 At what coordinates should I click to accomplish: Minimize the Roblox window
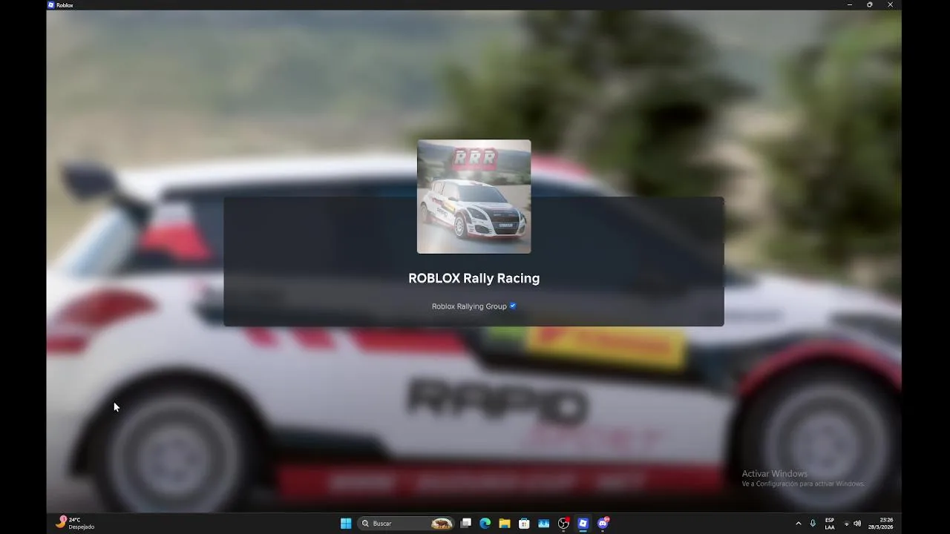point(850,4)
